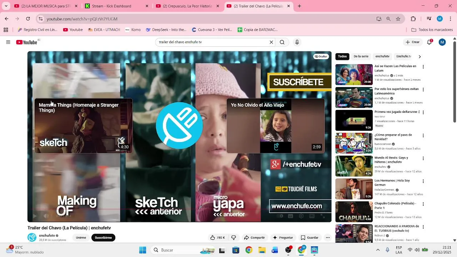Switch to theater mode in the player
The height and width of the screenshot is (257, 457).
click(x=312, y=216)
